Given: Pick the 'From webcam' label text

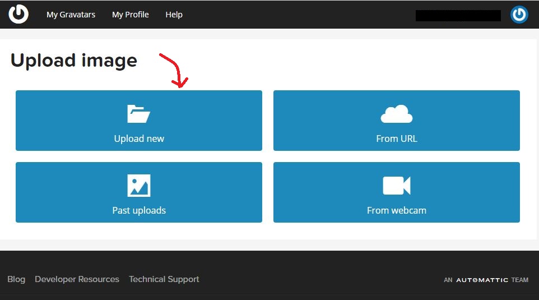Looking at the screenshot, I should [396, 211].
